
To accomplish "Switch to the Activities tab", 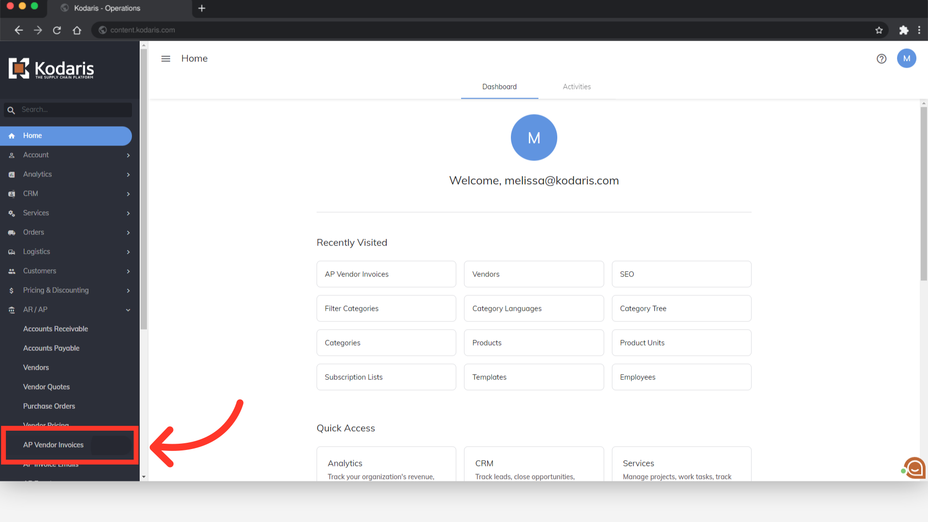I will coord(577,87).
